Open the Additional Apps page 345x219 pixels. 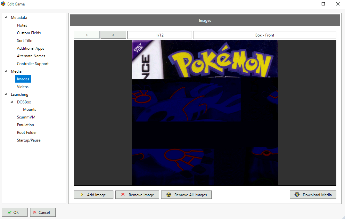(30, 48)
